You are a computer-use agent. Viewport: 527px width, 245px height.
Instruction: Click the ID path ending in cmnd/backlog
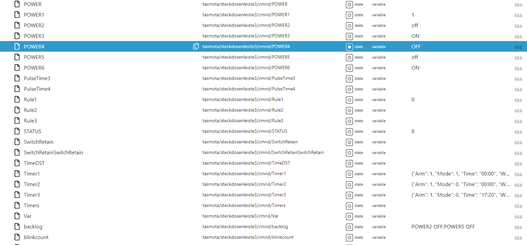click(x=245, y=226)
